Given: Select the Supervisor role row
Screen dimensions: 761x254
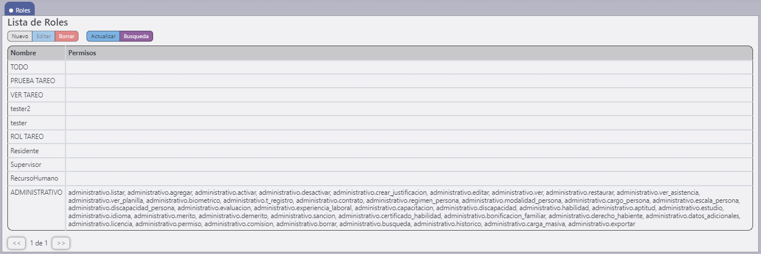Looking at the screenshot, I should pyautogui.click(x=26, y=165).
